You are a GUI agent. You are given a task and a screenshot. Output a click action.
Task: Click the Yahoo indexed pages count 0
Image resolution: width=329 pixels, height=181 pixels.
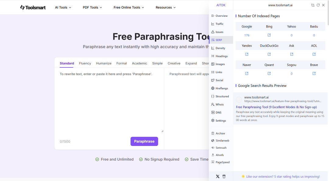click(292, 35)
